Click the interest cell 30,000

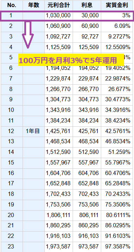coord(87,16)
